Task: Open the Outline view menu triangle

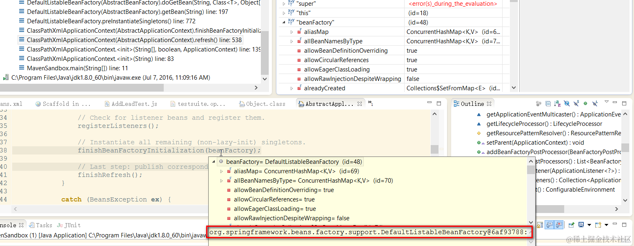Action: click(607, 102)
